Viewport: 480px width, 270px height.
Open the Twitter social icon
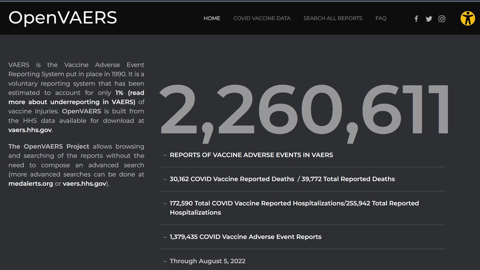[x=429, y=19]
